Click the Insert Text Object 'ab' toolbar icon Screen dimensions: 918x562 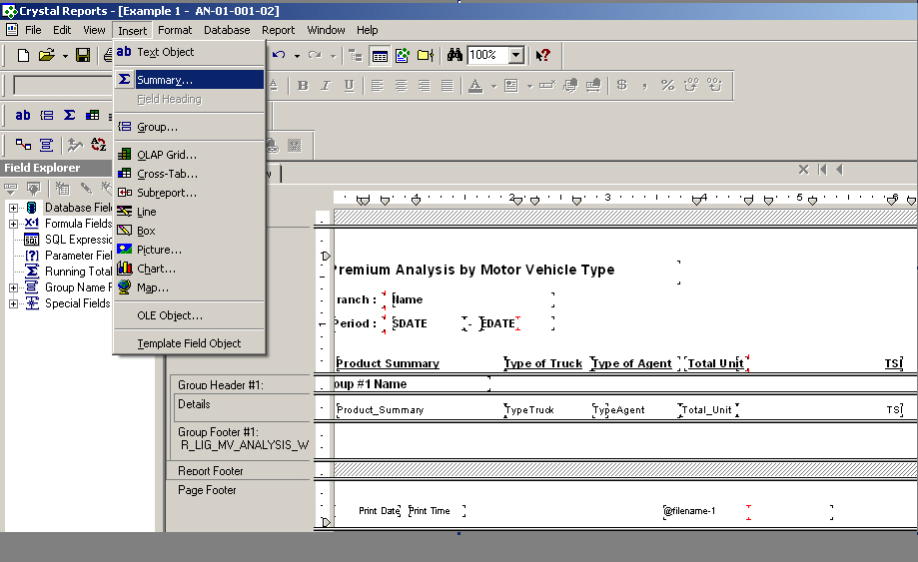23,115
